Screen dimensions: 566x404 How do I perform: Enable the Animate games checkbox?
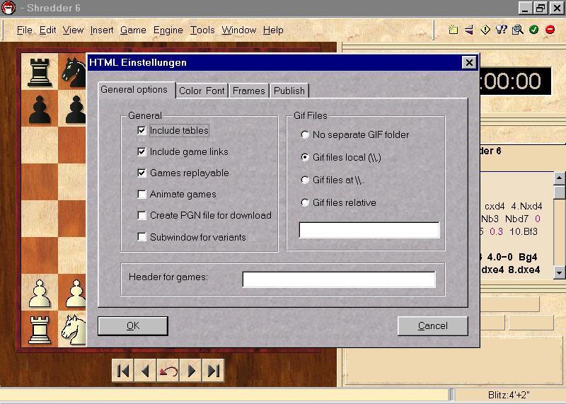[142, 195]
